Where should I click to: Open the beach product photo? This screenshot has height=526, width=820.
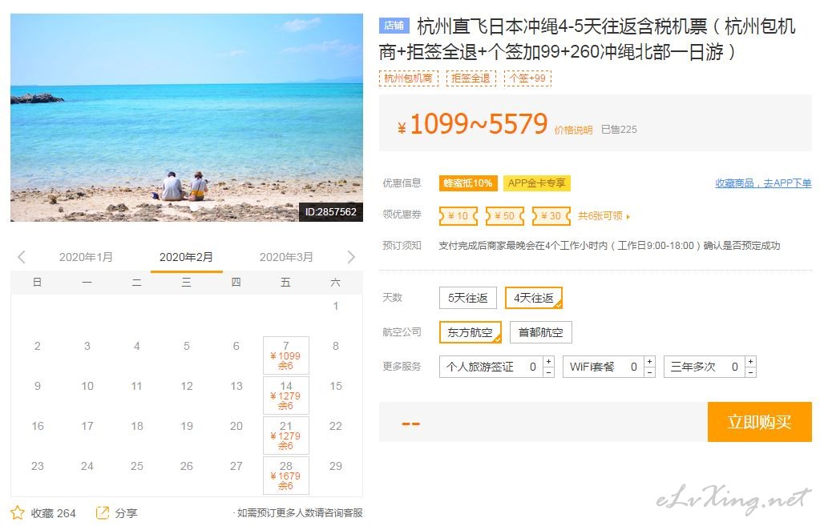click(x=187, y=118)
